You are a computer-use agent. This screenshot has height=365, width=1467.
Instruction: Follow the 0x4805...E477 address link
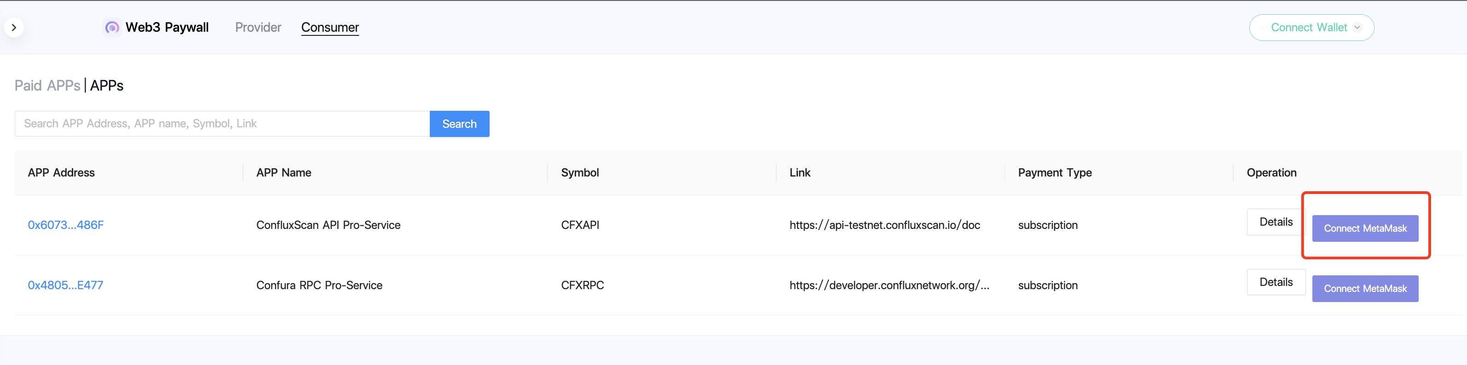tap(65, 285)
